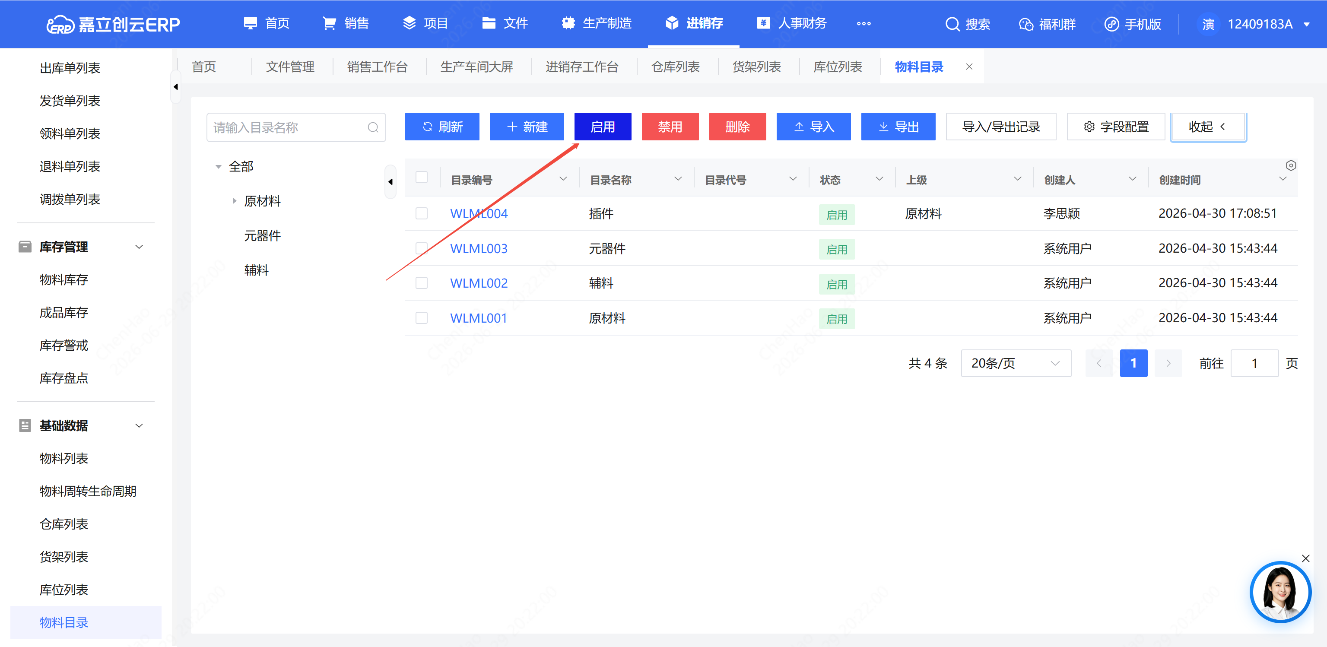Open the 20条/页 page size dropdown
The width and height of the screenshot is (1327, 647).
(x=1016, y=363)
